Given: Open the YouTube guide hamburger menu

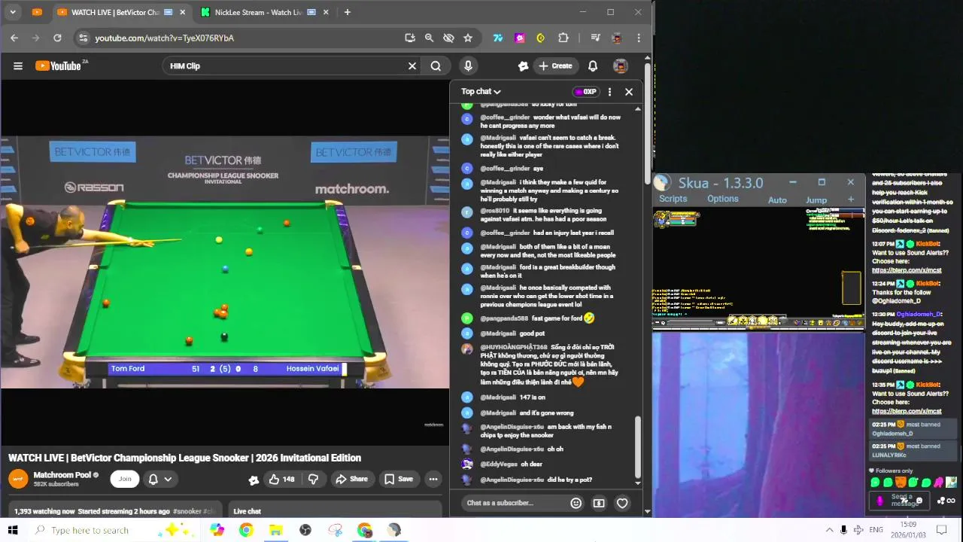Looking at the screenshot, I should click(x=18, y=66).
